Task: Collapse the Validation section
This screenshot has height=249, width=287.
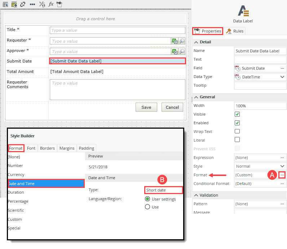Action: (196, 195)
